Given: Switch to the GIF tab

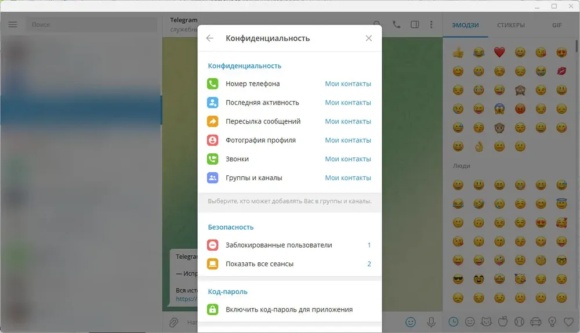Looking at the screenshot, I should point(557,25).
